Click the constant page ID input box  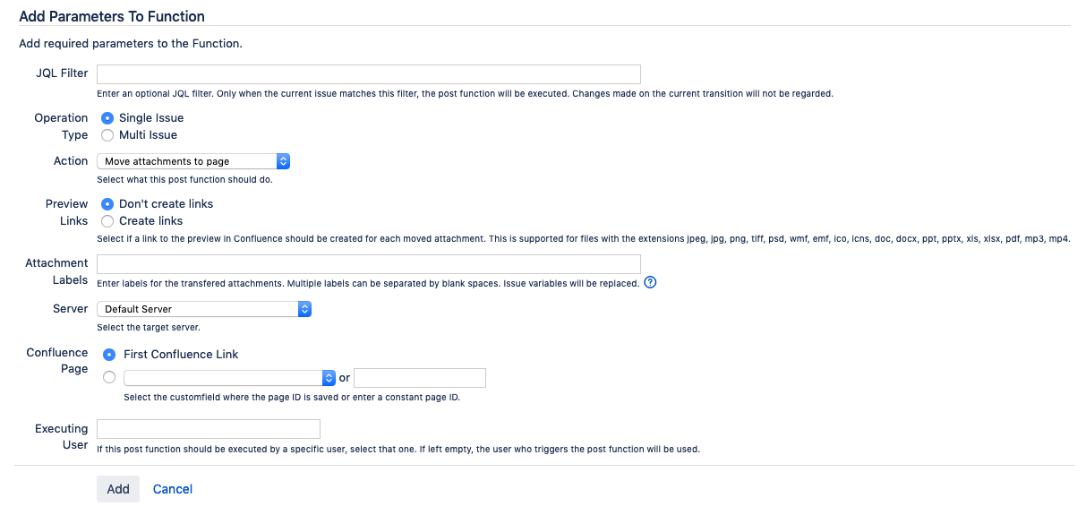click(420, 378)
